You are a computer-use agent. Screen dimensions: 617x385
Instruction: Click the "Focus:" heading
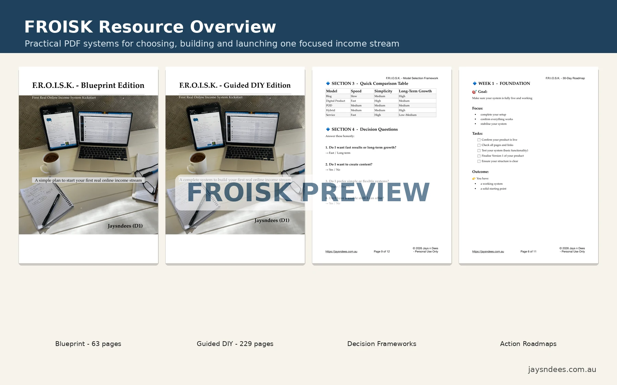(477, 108)
